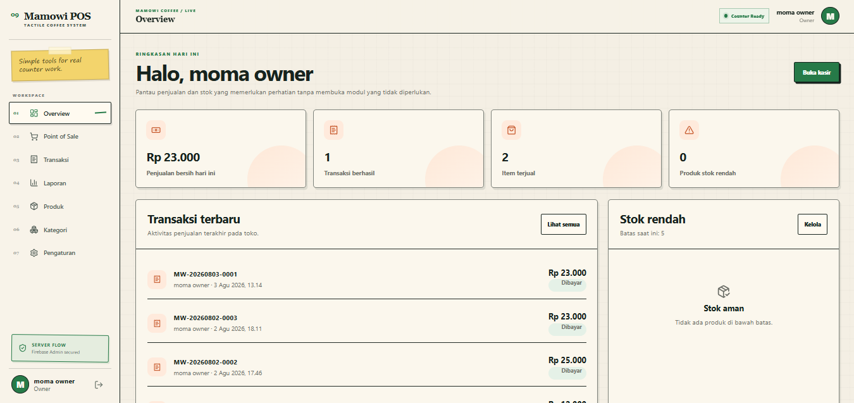This screenshot has height=403, width=854.
Task: Click the shield icon in Server Flow badge
Action: point(23,349)
